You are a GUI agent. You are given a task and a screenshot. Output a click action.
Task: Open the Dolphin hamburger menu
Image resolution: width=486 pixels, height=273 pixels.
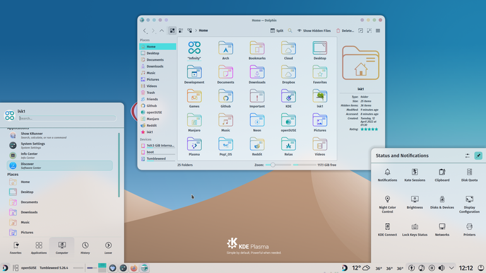tap(378, 31)
